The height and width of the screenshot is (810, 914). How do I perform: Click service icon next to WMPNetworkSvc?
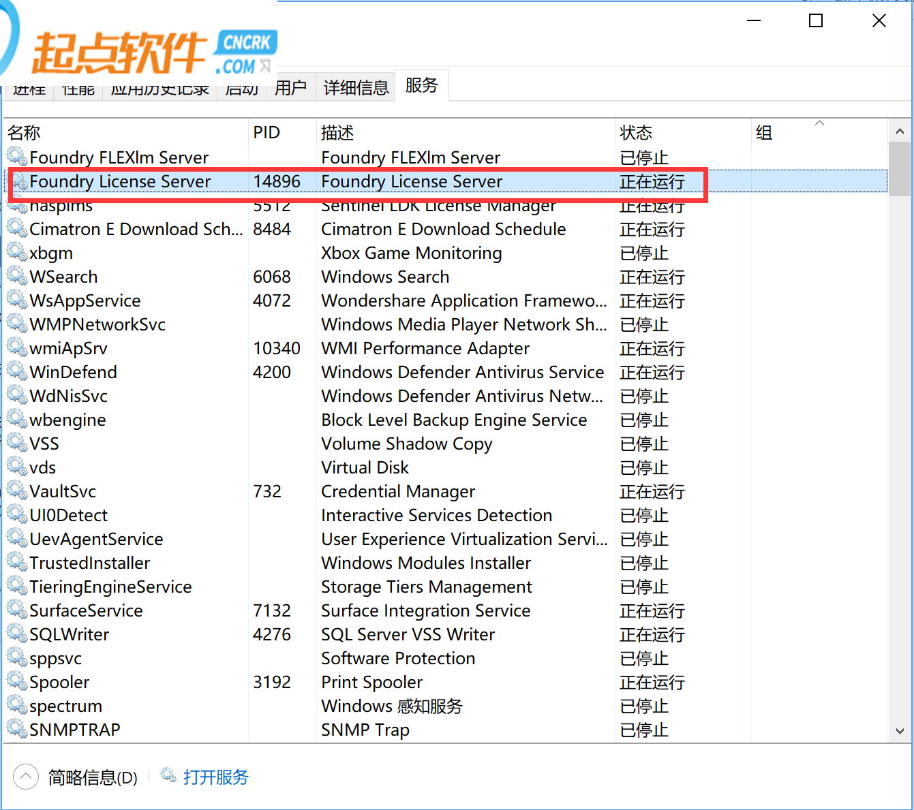(x=17, y=324)
